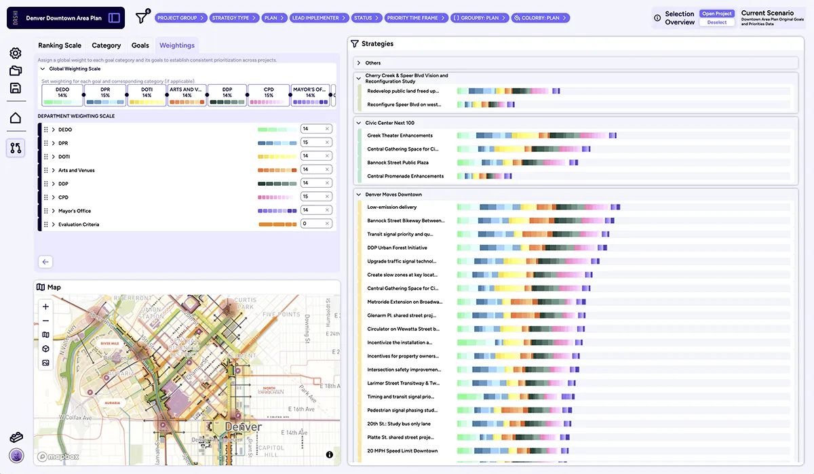Switch to the Goals tab
This screenshot has height=474, width=814.
140,45
